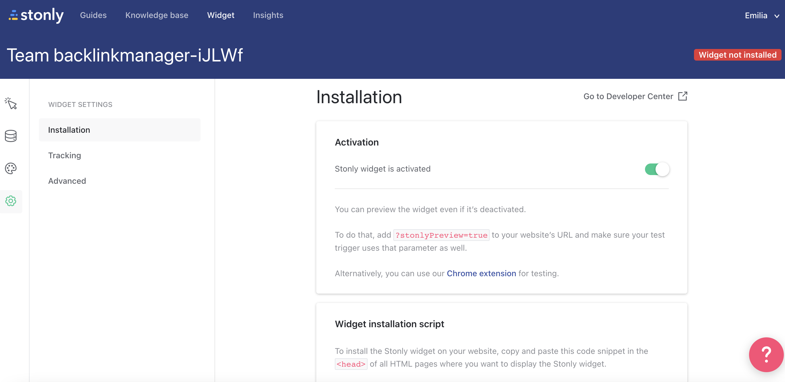Select the Guides tab in top navigation
Image resolution: width=785 pixels, height=382 pixels.
[94, 15]
